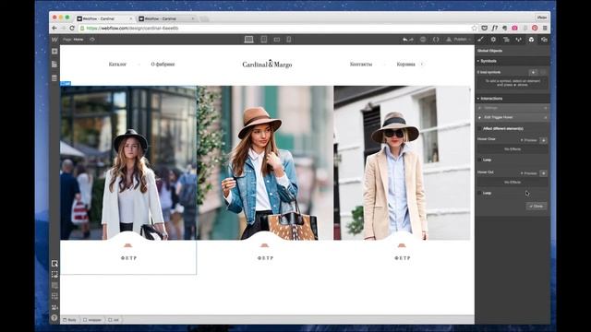This screenshot has width=591, height=332.
Task: Collapse the Symbols section
Action: tap(513, 61)
